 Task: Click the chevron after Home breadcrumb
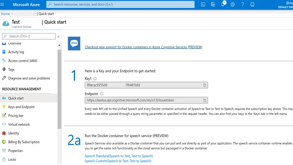pos(12,14)
